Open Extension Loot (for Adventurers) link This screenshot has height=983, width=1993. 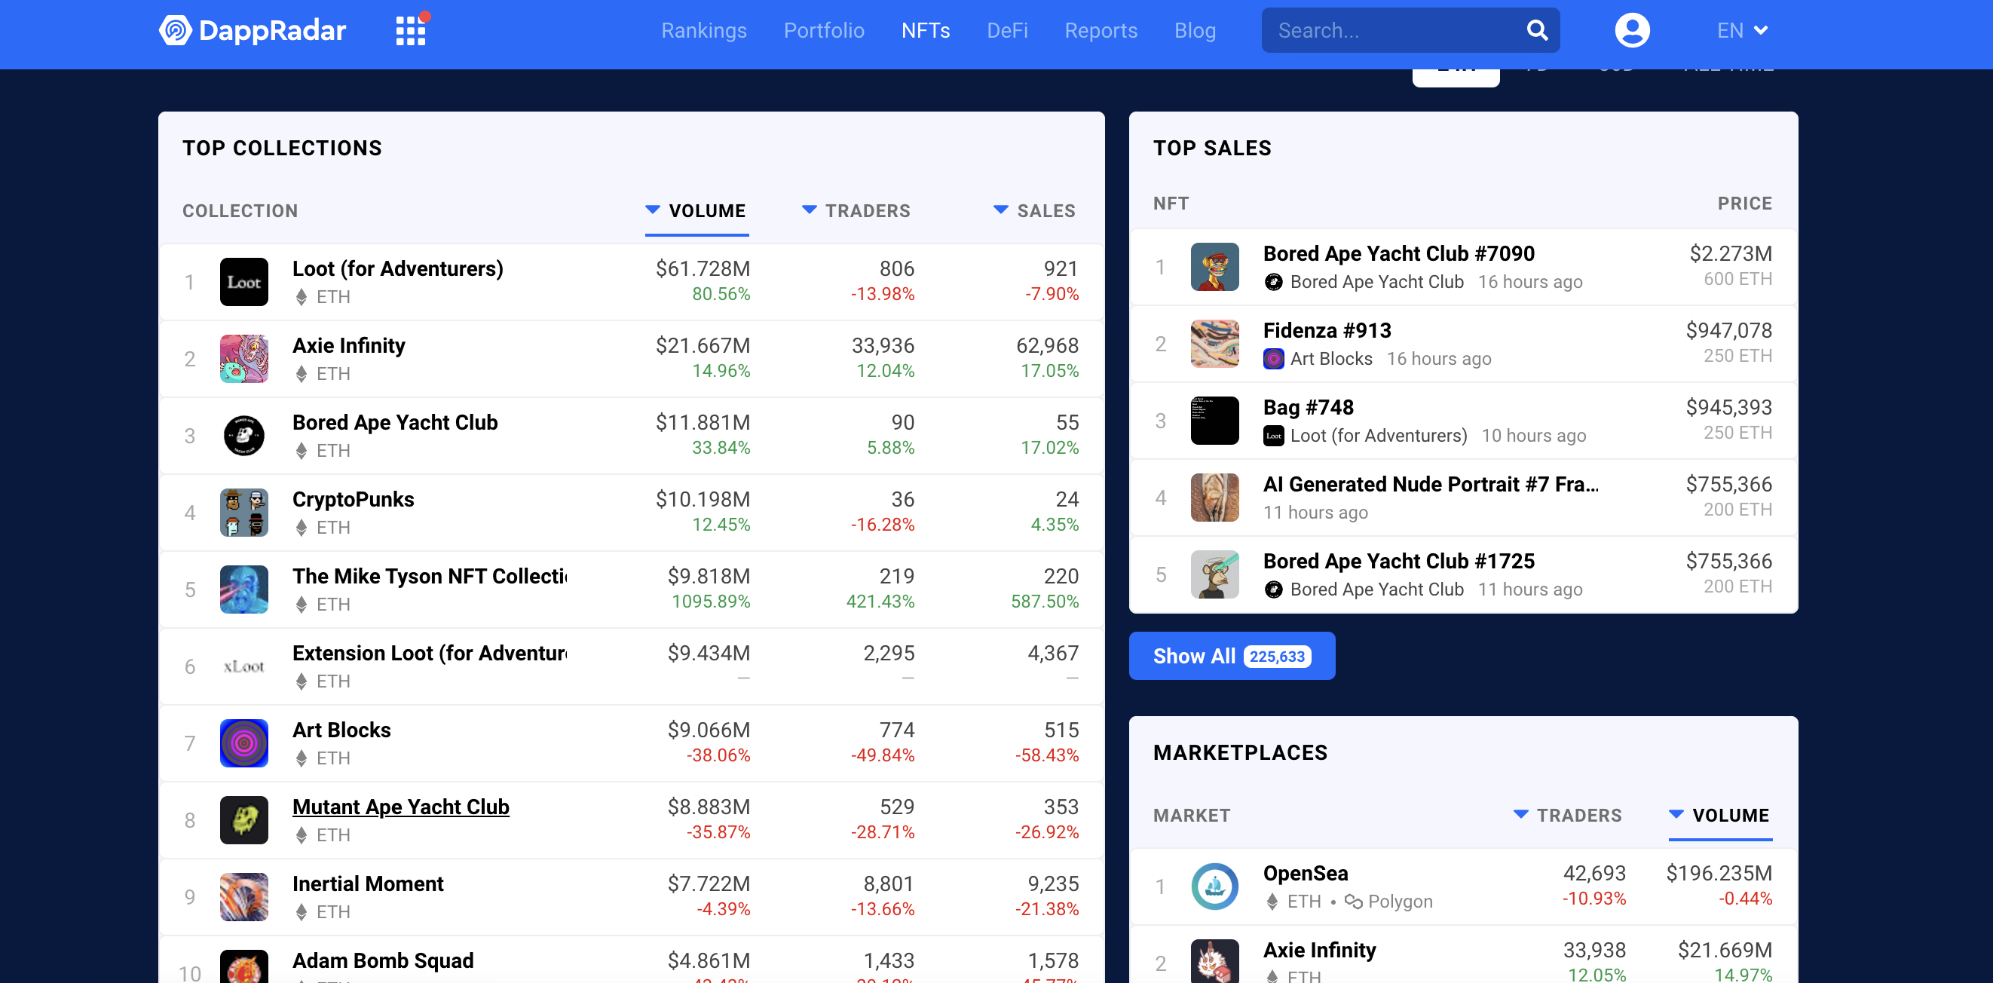coord(430,654)
